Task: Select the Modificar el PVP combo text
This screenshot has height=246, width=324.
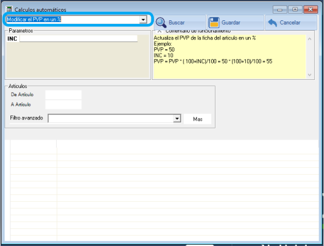Action: [34, 20]
